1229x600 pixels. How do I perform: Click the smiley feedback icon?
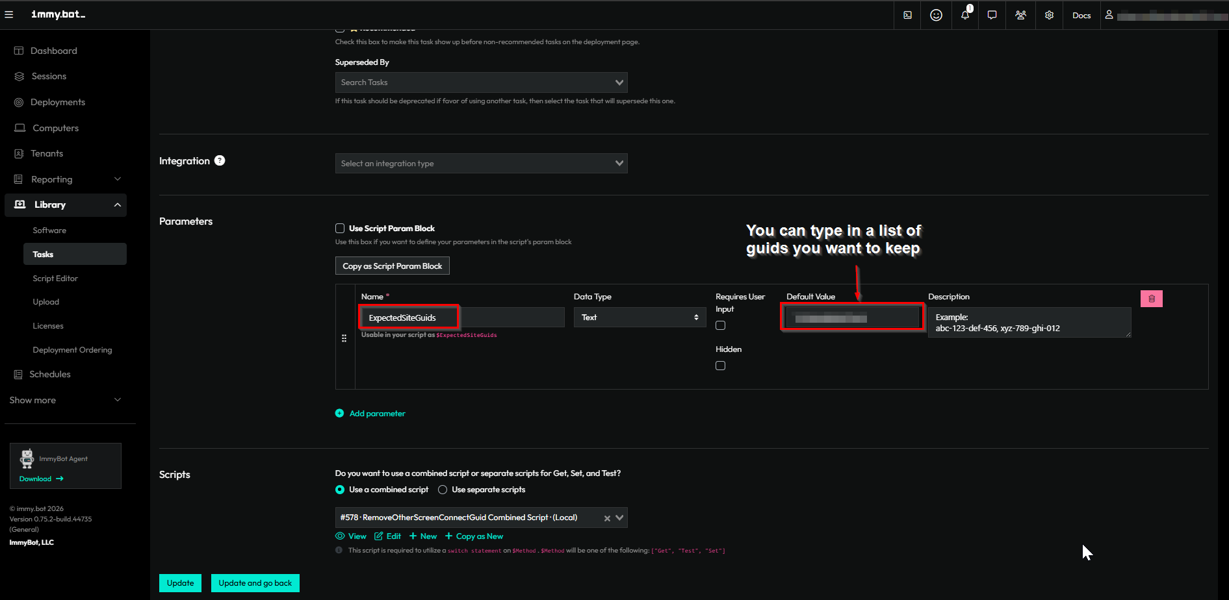pos(936,15)
